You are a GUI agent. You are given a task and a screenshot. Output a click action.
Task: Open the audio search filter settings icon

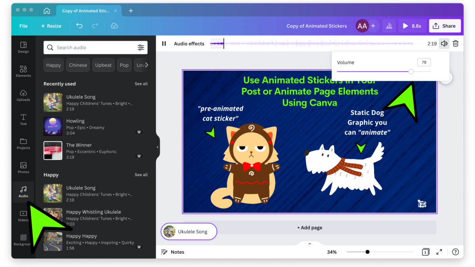pos(141,47)
